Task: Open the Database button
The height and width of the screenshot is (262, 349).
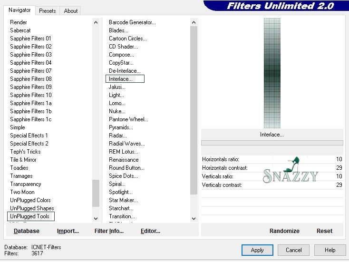Action: tap(27, 231)
